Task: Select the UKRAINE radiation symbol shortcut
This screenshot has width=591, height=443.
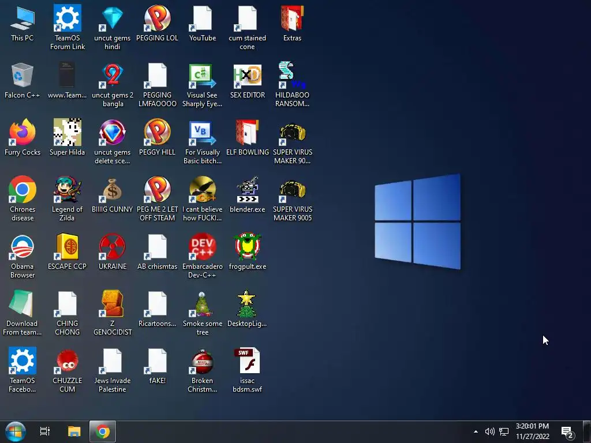Action: point(113,252)
